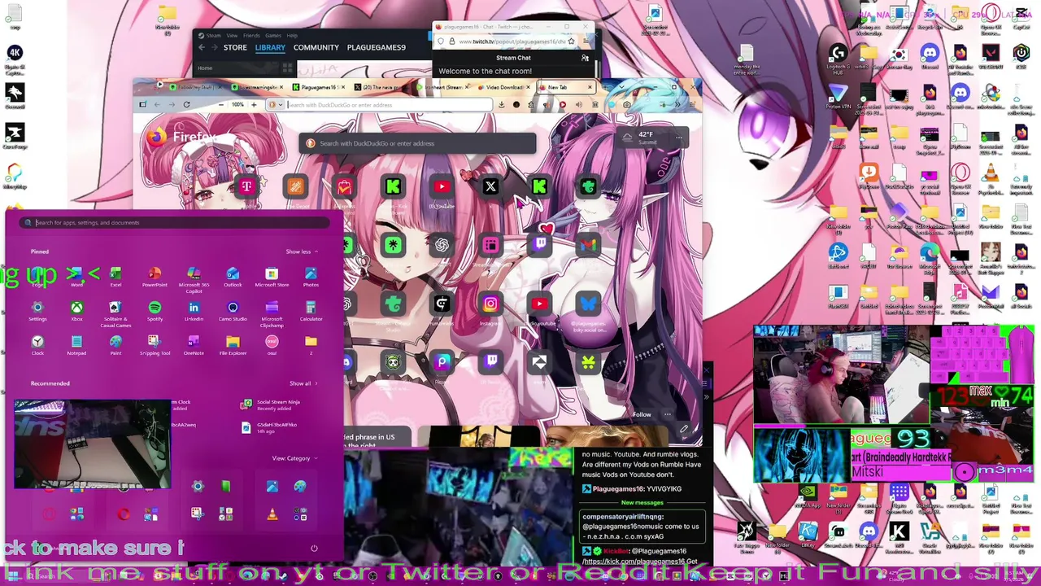Open Clock app in Start menu
Screen dimensions: 1041x586
37,345
